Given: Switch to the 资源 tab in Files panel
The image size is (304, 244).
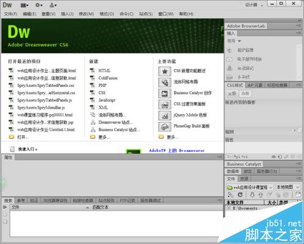Looking at the screenshot, I should coord(244,179).
